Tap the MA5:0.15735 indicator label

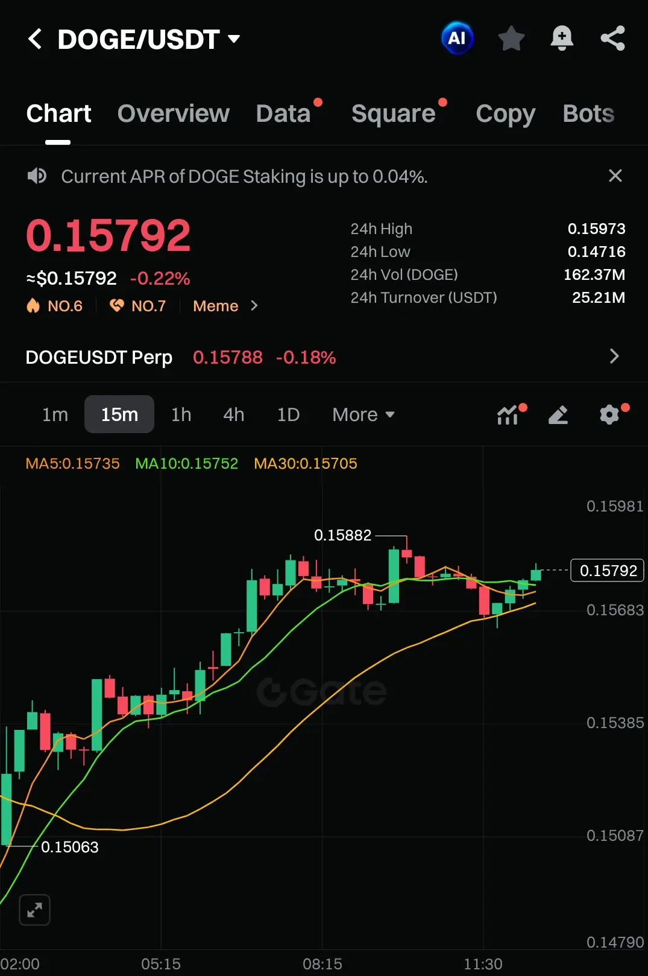(72, 463)
